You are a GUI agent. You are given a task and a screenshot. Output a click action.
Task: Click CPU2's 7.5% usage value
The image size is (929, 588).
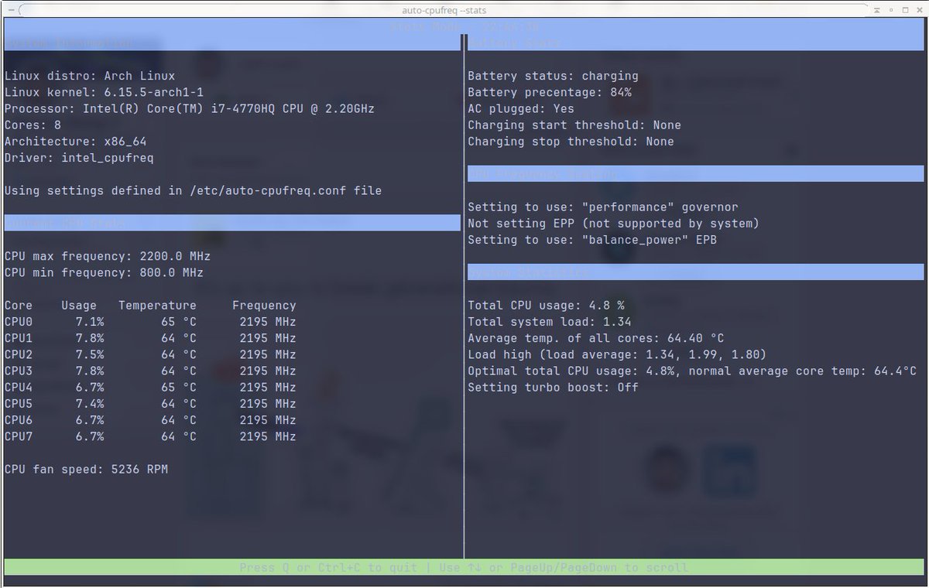(90, 354)
